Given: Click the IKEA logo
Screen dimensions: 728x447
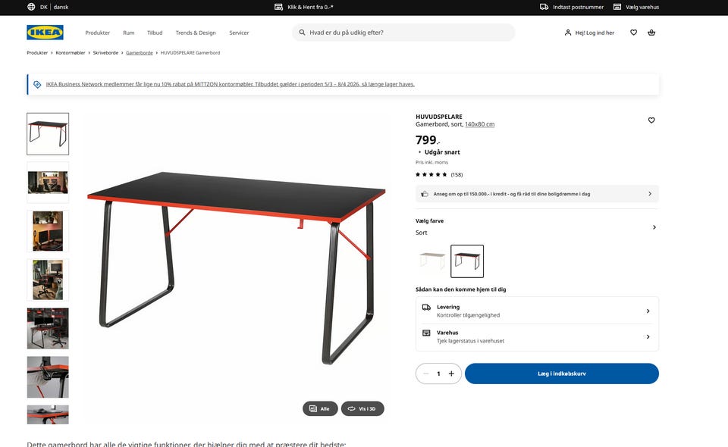Looking at the screenshot, I should click(x=45, y=33).
